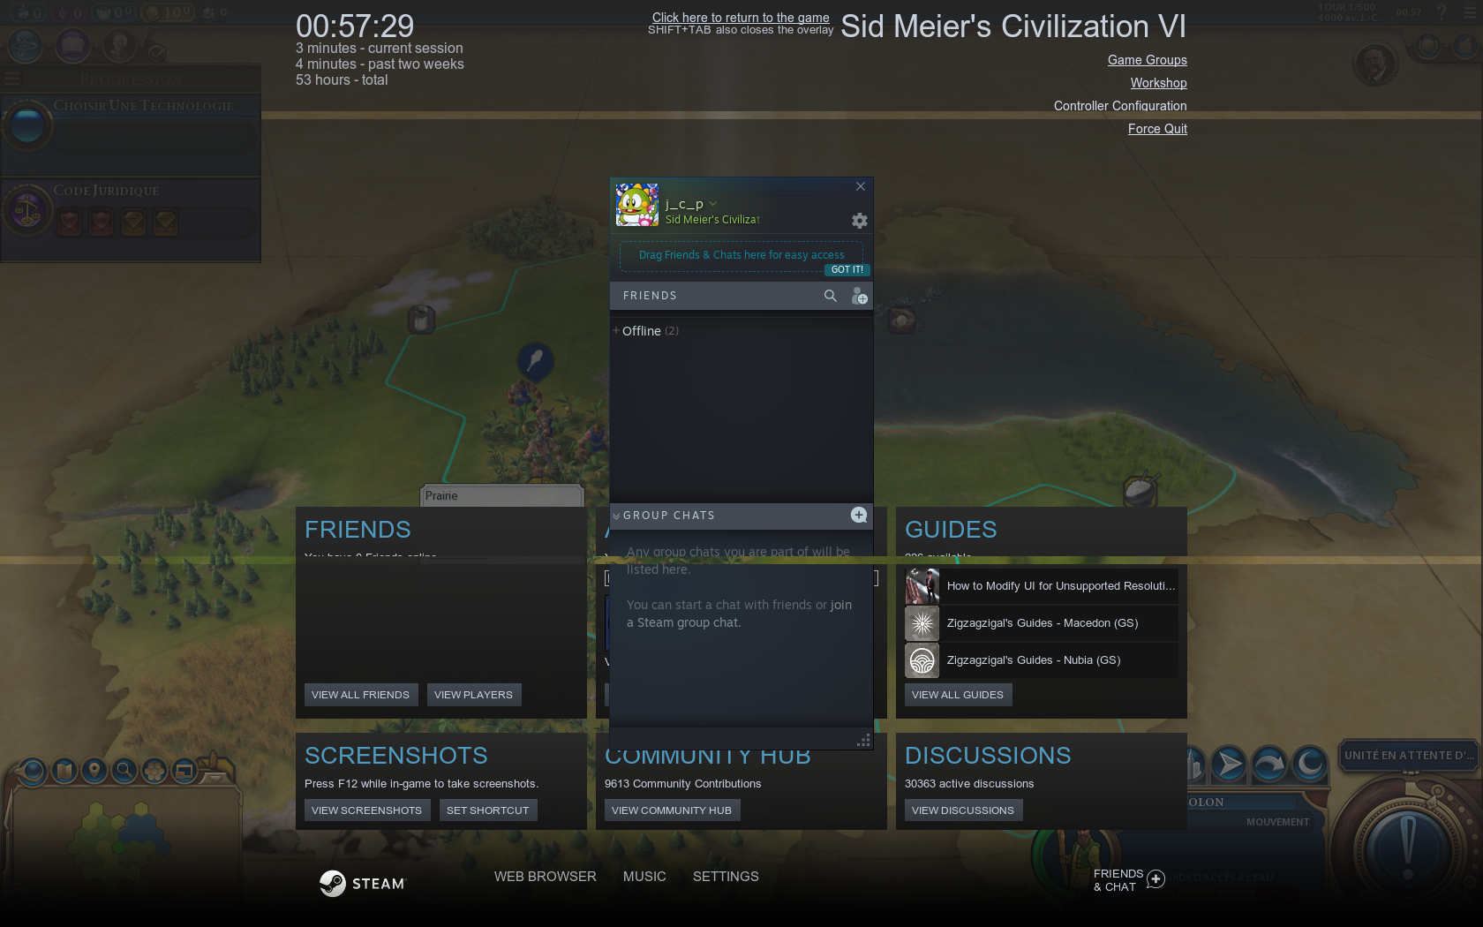Click the friends window resize grip
The width and height of the screenshot is (1483, 927).
[863, 741]
